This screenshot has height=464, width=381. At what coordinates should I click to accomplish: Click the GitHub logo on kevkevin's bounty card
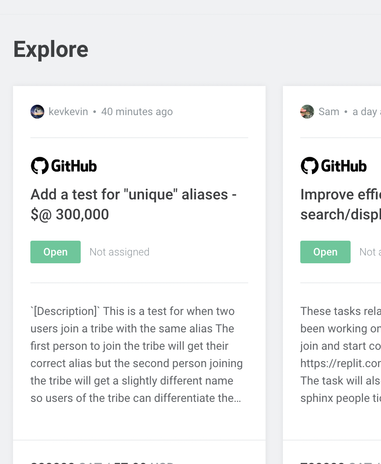pyautogui.click(x=63, y=166)
